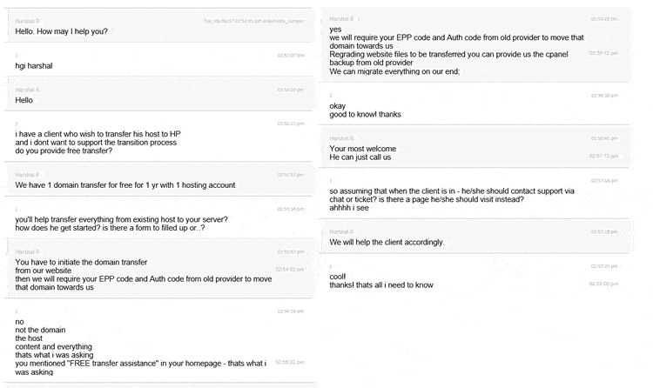Image resolution: width=653 pixels, height=388 pixels.
Task: Select "thanks! thats all i need to know"
Action: pyautogui.click(x=381, y=284)
